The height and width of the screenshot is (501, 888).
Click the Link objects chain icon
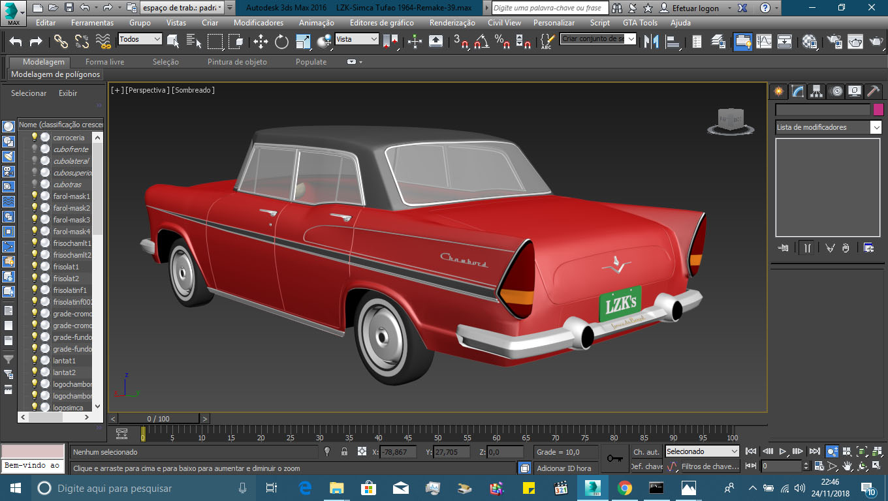(61, 42)
